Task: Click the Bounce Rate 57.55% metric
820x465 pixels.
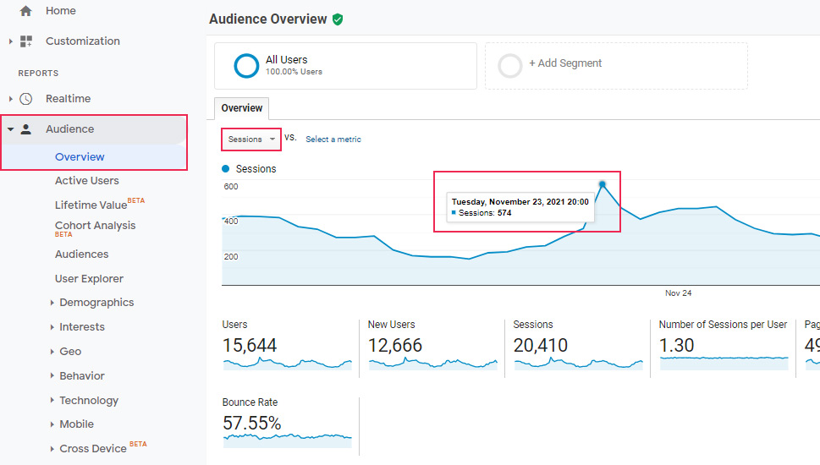Action: point(252,424)
